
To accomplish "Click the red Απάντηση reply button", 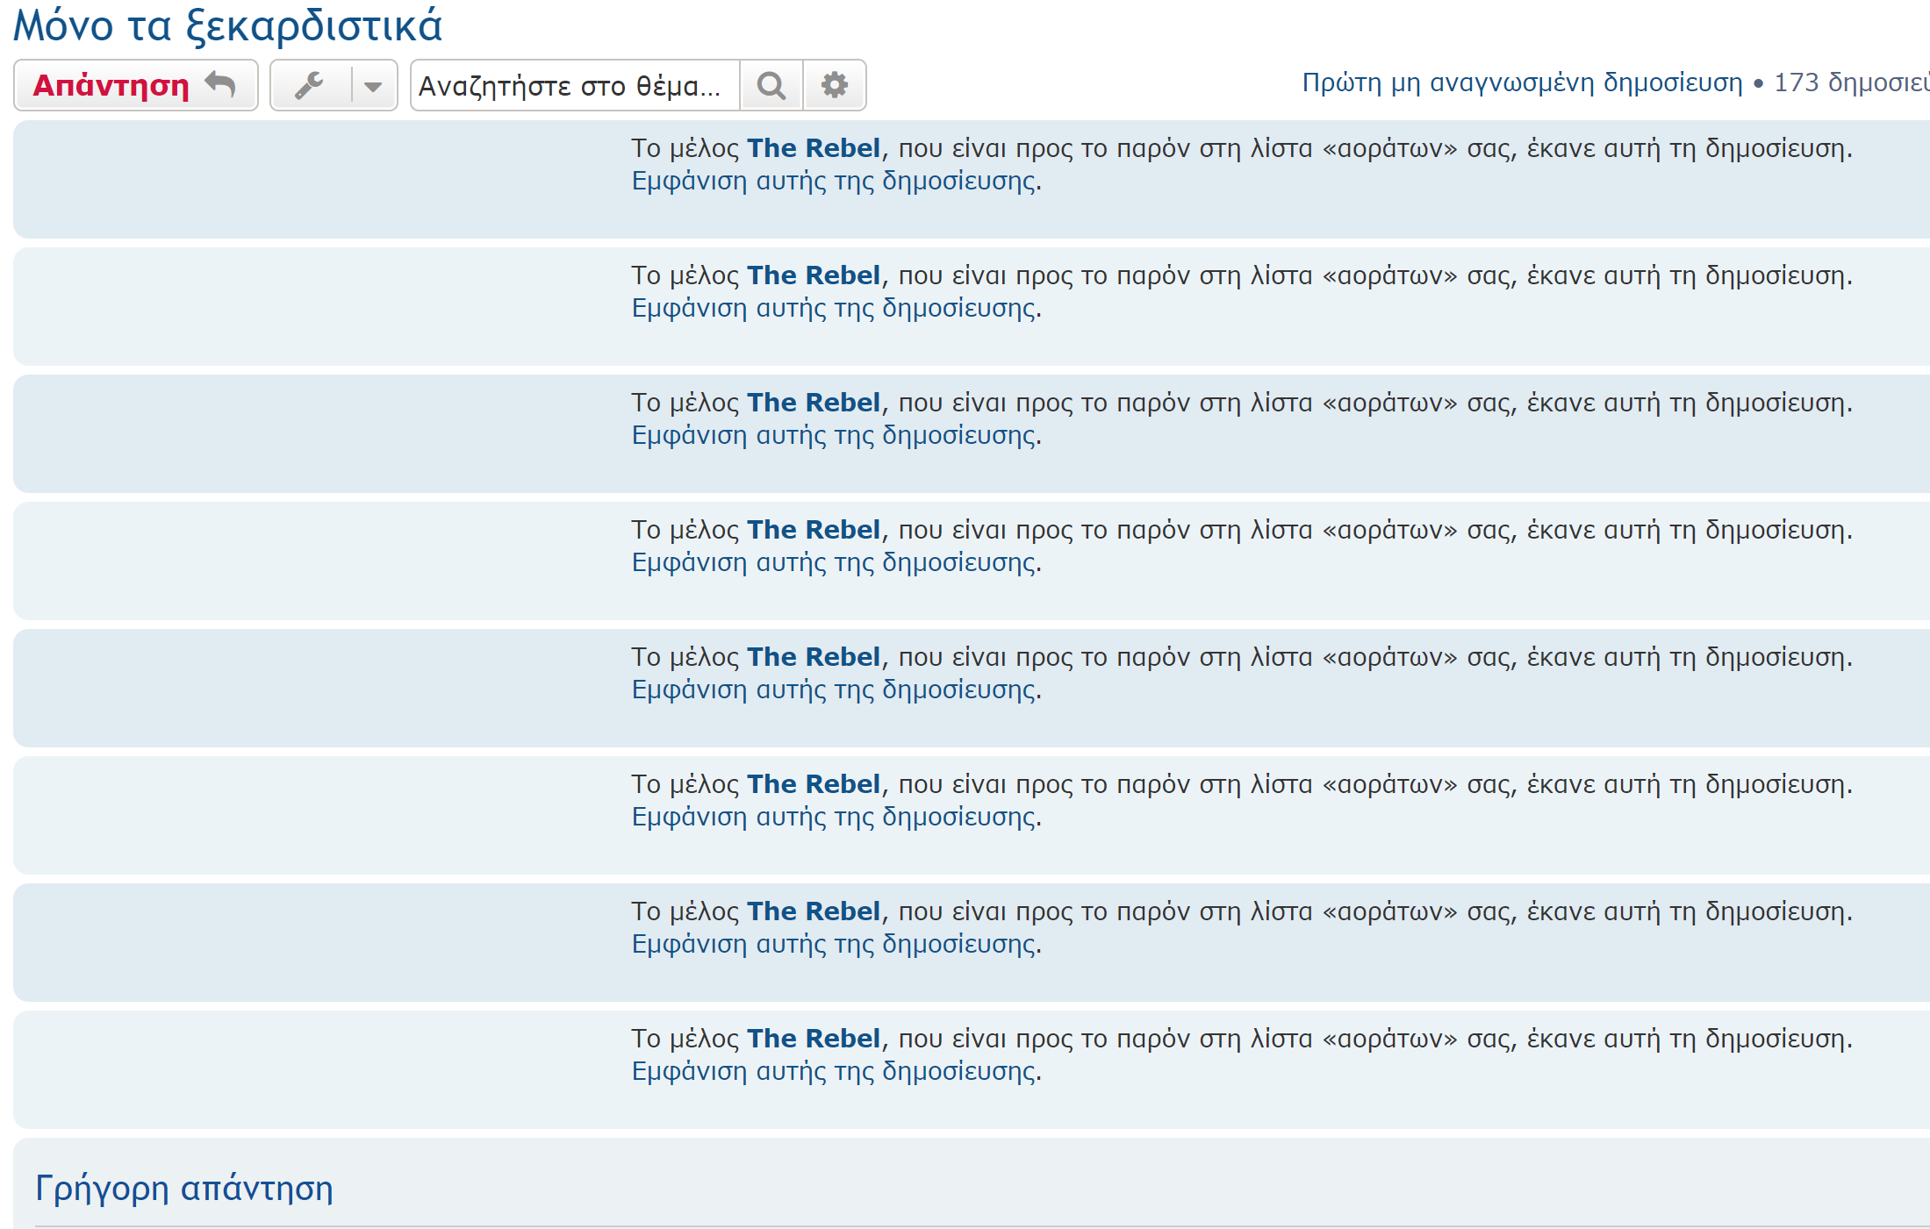I will point(135,85).
